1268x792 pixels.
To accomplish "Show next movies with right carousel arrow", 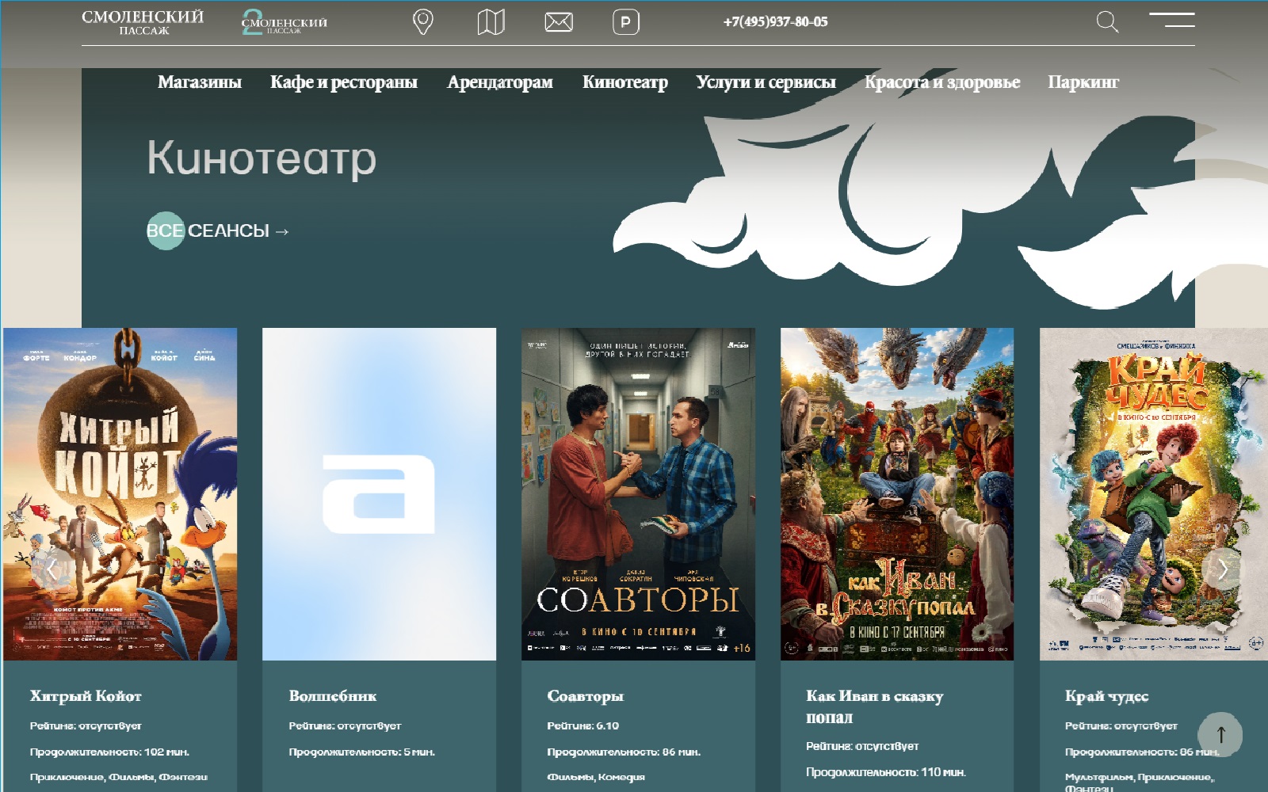I will point(1223,569).
